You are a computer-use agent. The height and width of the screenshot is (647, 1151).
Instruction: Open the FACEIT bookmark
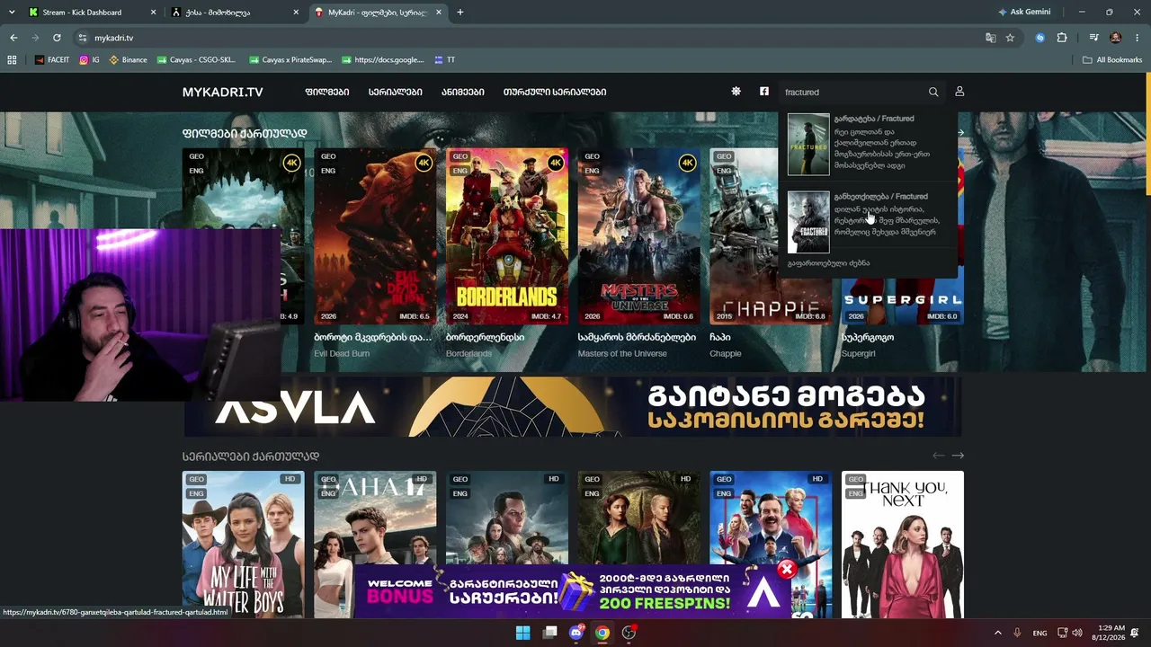coord(51,60)
